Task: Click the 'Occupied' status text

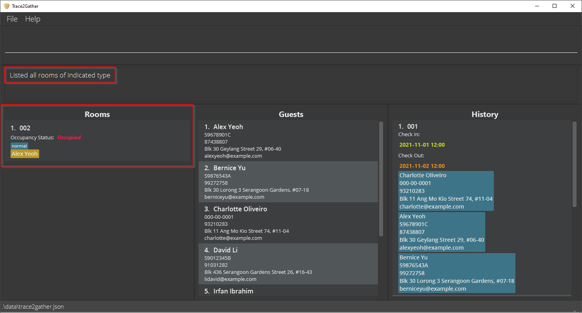Action: [69, 137]
